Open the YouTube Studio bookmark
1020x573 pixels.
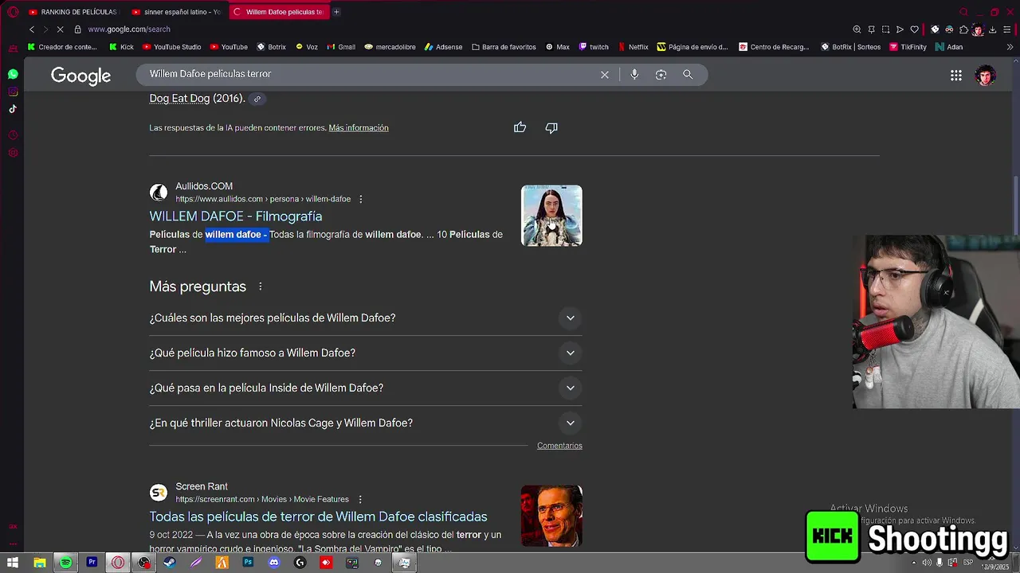171,47
